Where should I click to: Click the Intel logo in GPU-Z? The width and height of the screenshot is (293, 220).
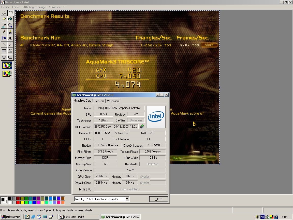(x=156, y=117)
